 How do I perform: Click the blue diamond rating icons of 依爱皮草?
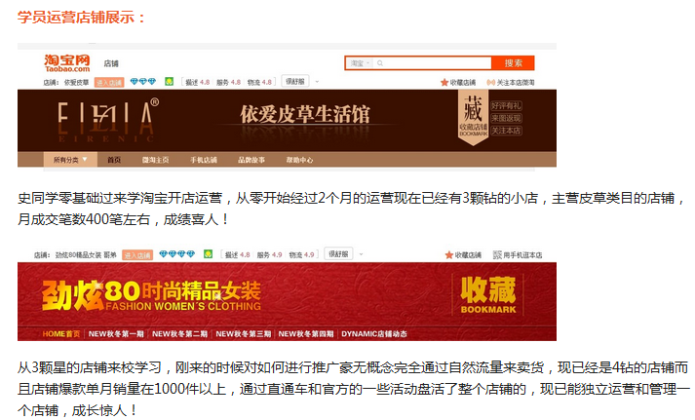(x=148, y=82)
